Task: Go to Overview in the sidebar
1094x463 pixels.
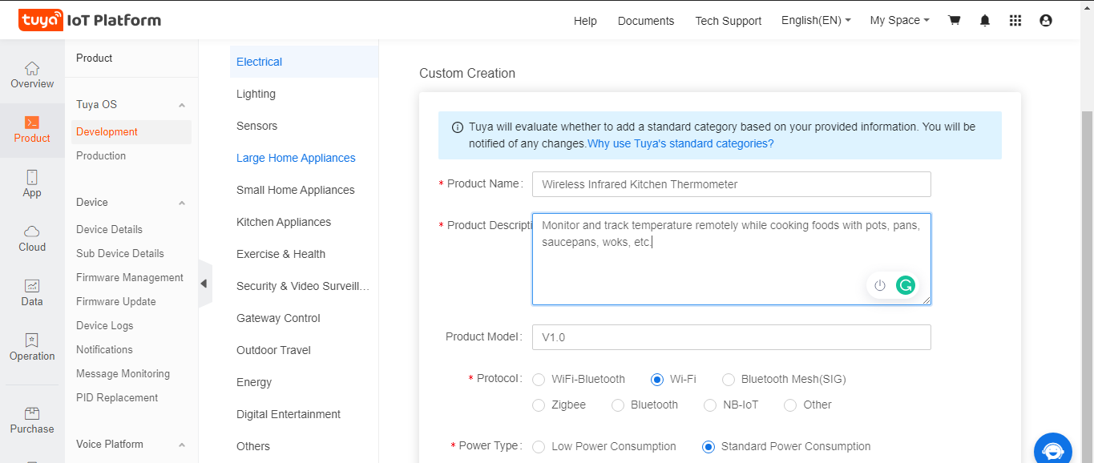Action: point(32,75)
